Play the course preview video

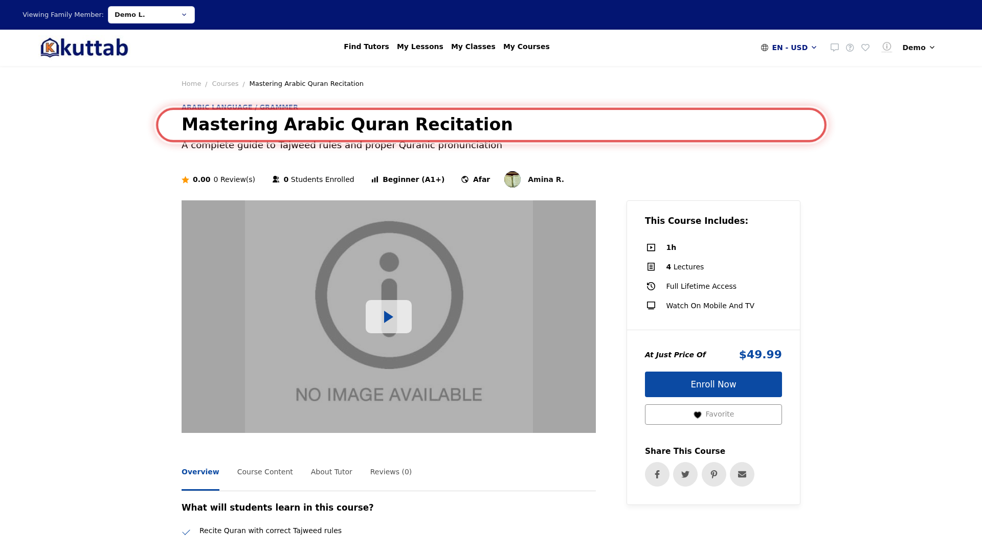(x=389, y=317)
